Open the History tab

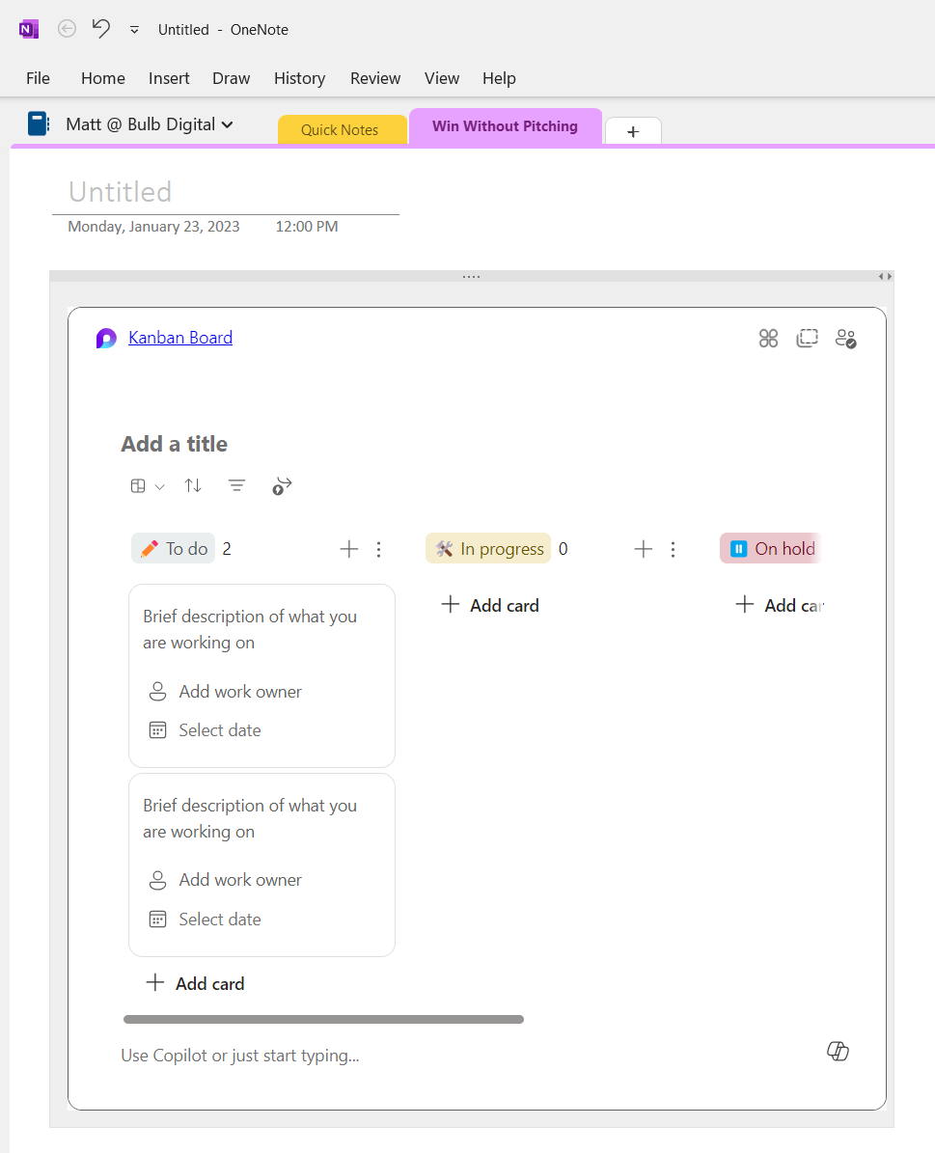pyautogui.click(x=299, y=79)
